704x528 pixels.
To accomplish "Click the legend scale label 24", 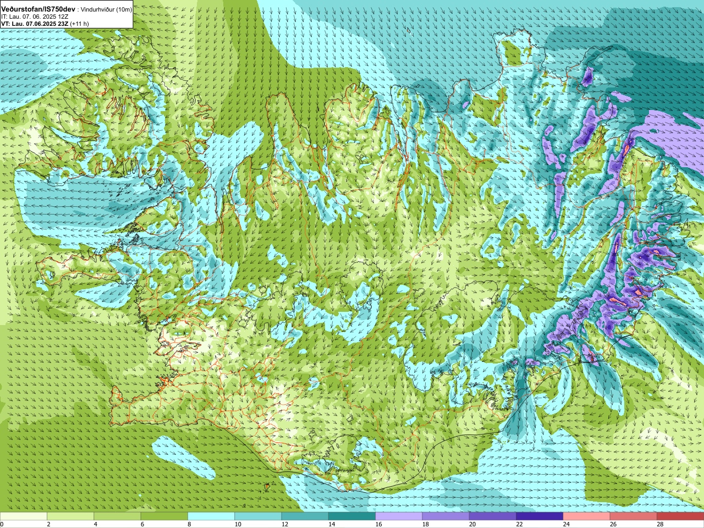I will pyautogui.click(x=566, y=524).
